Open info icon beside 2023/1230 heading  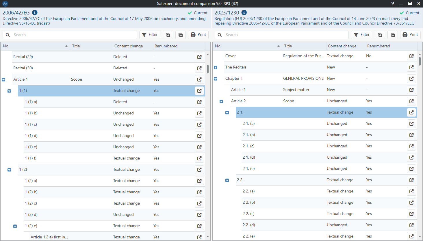tap(244, 12)
